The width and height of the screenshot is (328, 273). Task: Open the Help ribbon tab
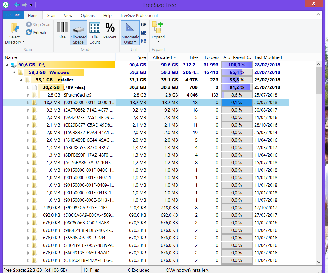pos(107,15)
